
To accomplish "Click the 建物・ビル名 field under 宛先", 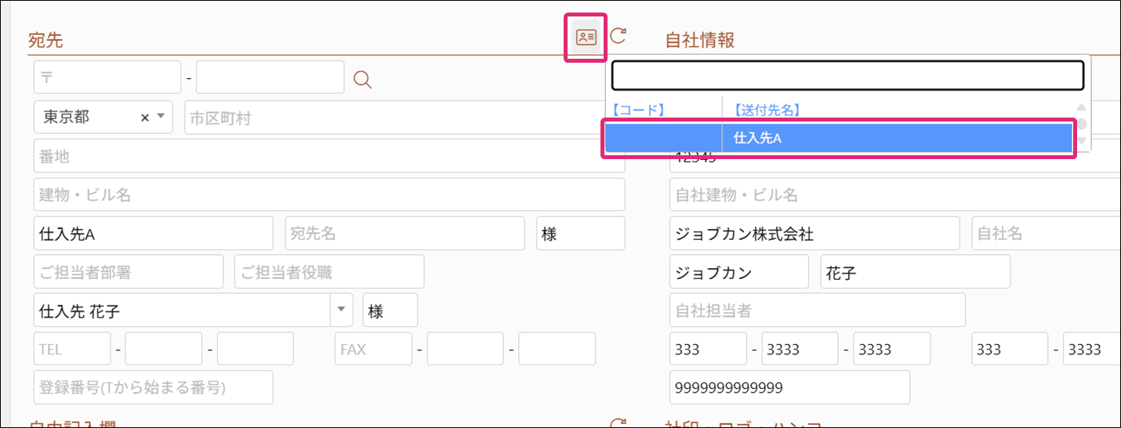I will (329, 194).
